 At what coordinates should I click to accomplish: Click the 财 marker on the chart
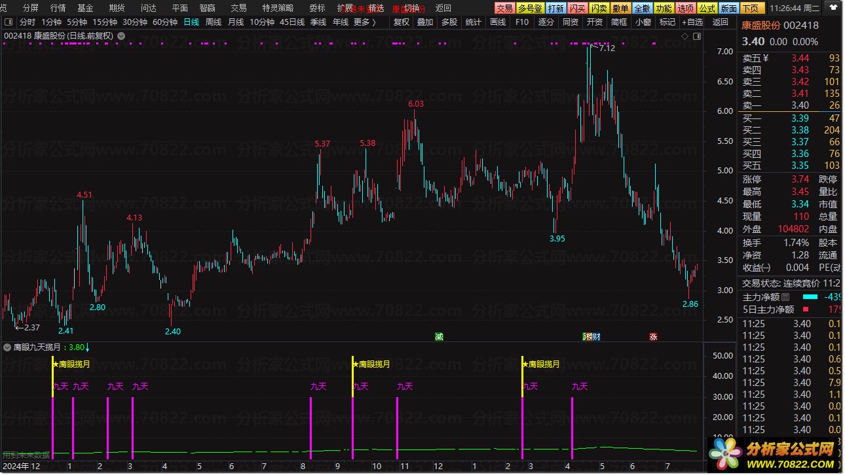[595, 337]
